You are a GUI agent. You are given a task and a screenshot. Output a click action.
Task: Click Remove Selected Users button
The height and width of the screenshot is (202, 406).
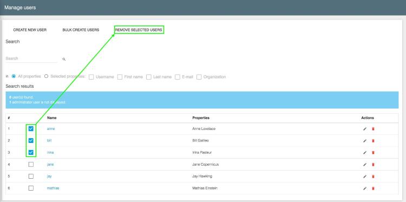click(x=139, y=30)
